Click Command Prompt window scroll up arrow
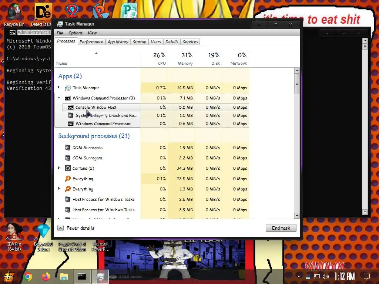This screenshot has width=379, height=284. (x=365, y=40)
